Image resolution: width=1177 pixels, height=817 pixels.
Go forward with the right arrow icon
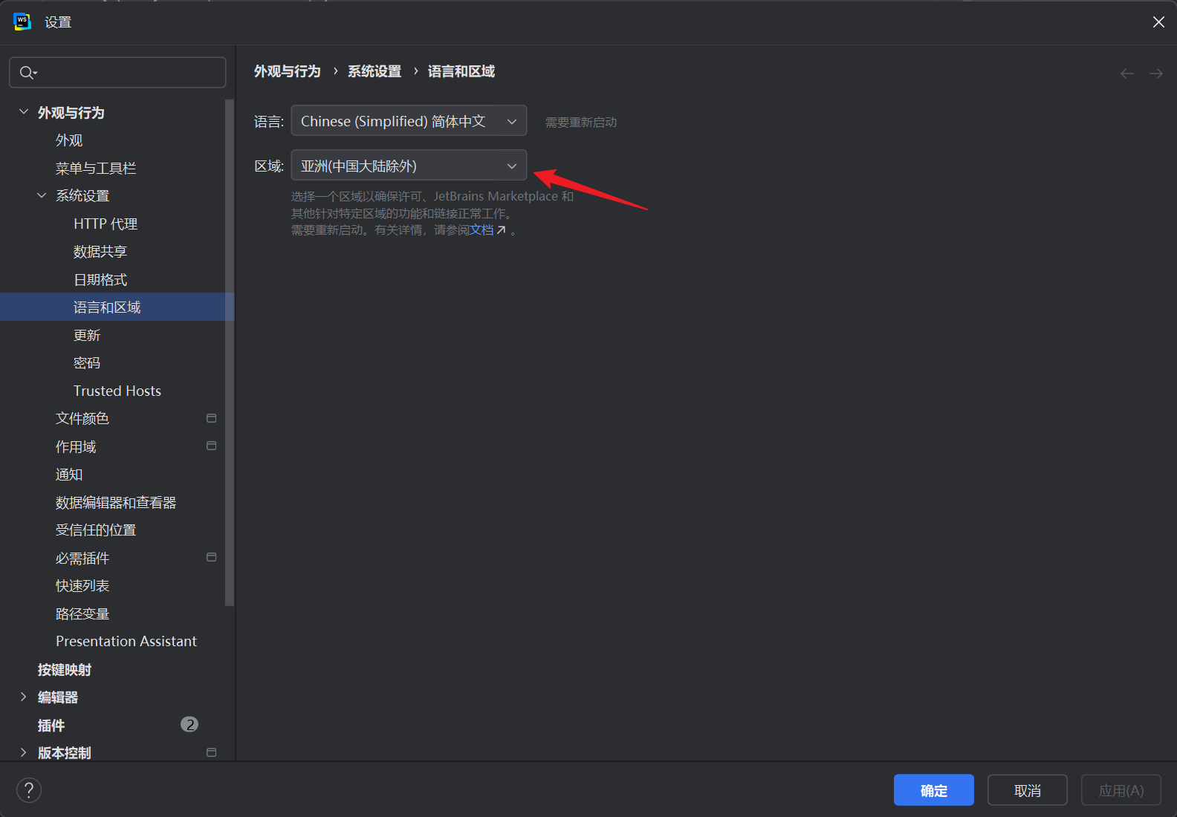click(x=1155, y=73)
